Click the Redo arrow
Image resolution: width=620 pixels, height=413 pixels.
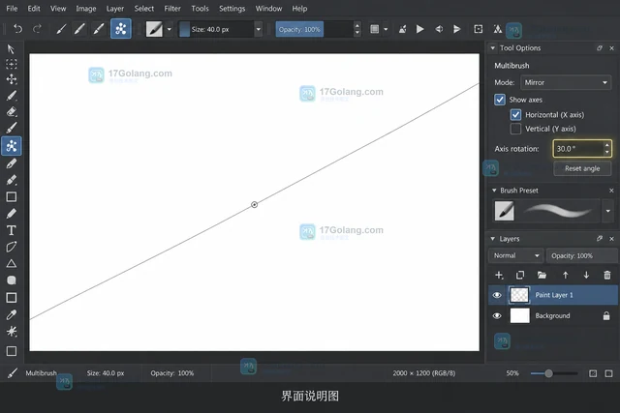(37, 29)
